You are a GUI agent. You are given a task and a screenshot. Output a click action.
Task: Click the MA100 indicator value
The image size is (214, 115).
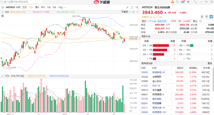[x=66, y=12]
